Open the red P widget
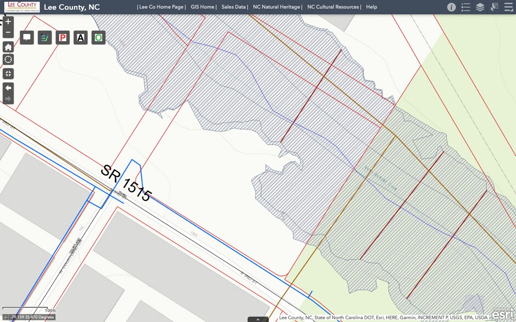 point(63,38)
